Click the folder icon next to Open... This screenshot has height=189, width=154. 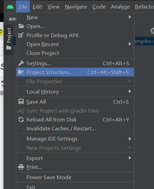pyautogui.click(x=21, y=26)
